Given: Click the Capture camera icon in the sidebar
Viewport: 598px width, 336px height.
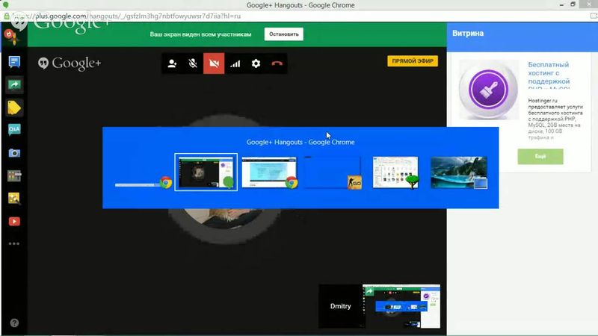Looking at the screenshot, I should click(13, 153).
